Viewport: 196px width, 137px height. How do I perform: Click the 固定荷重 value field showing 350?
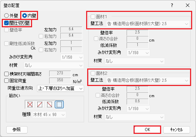[x=60, y=80]
